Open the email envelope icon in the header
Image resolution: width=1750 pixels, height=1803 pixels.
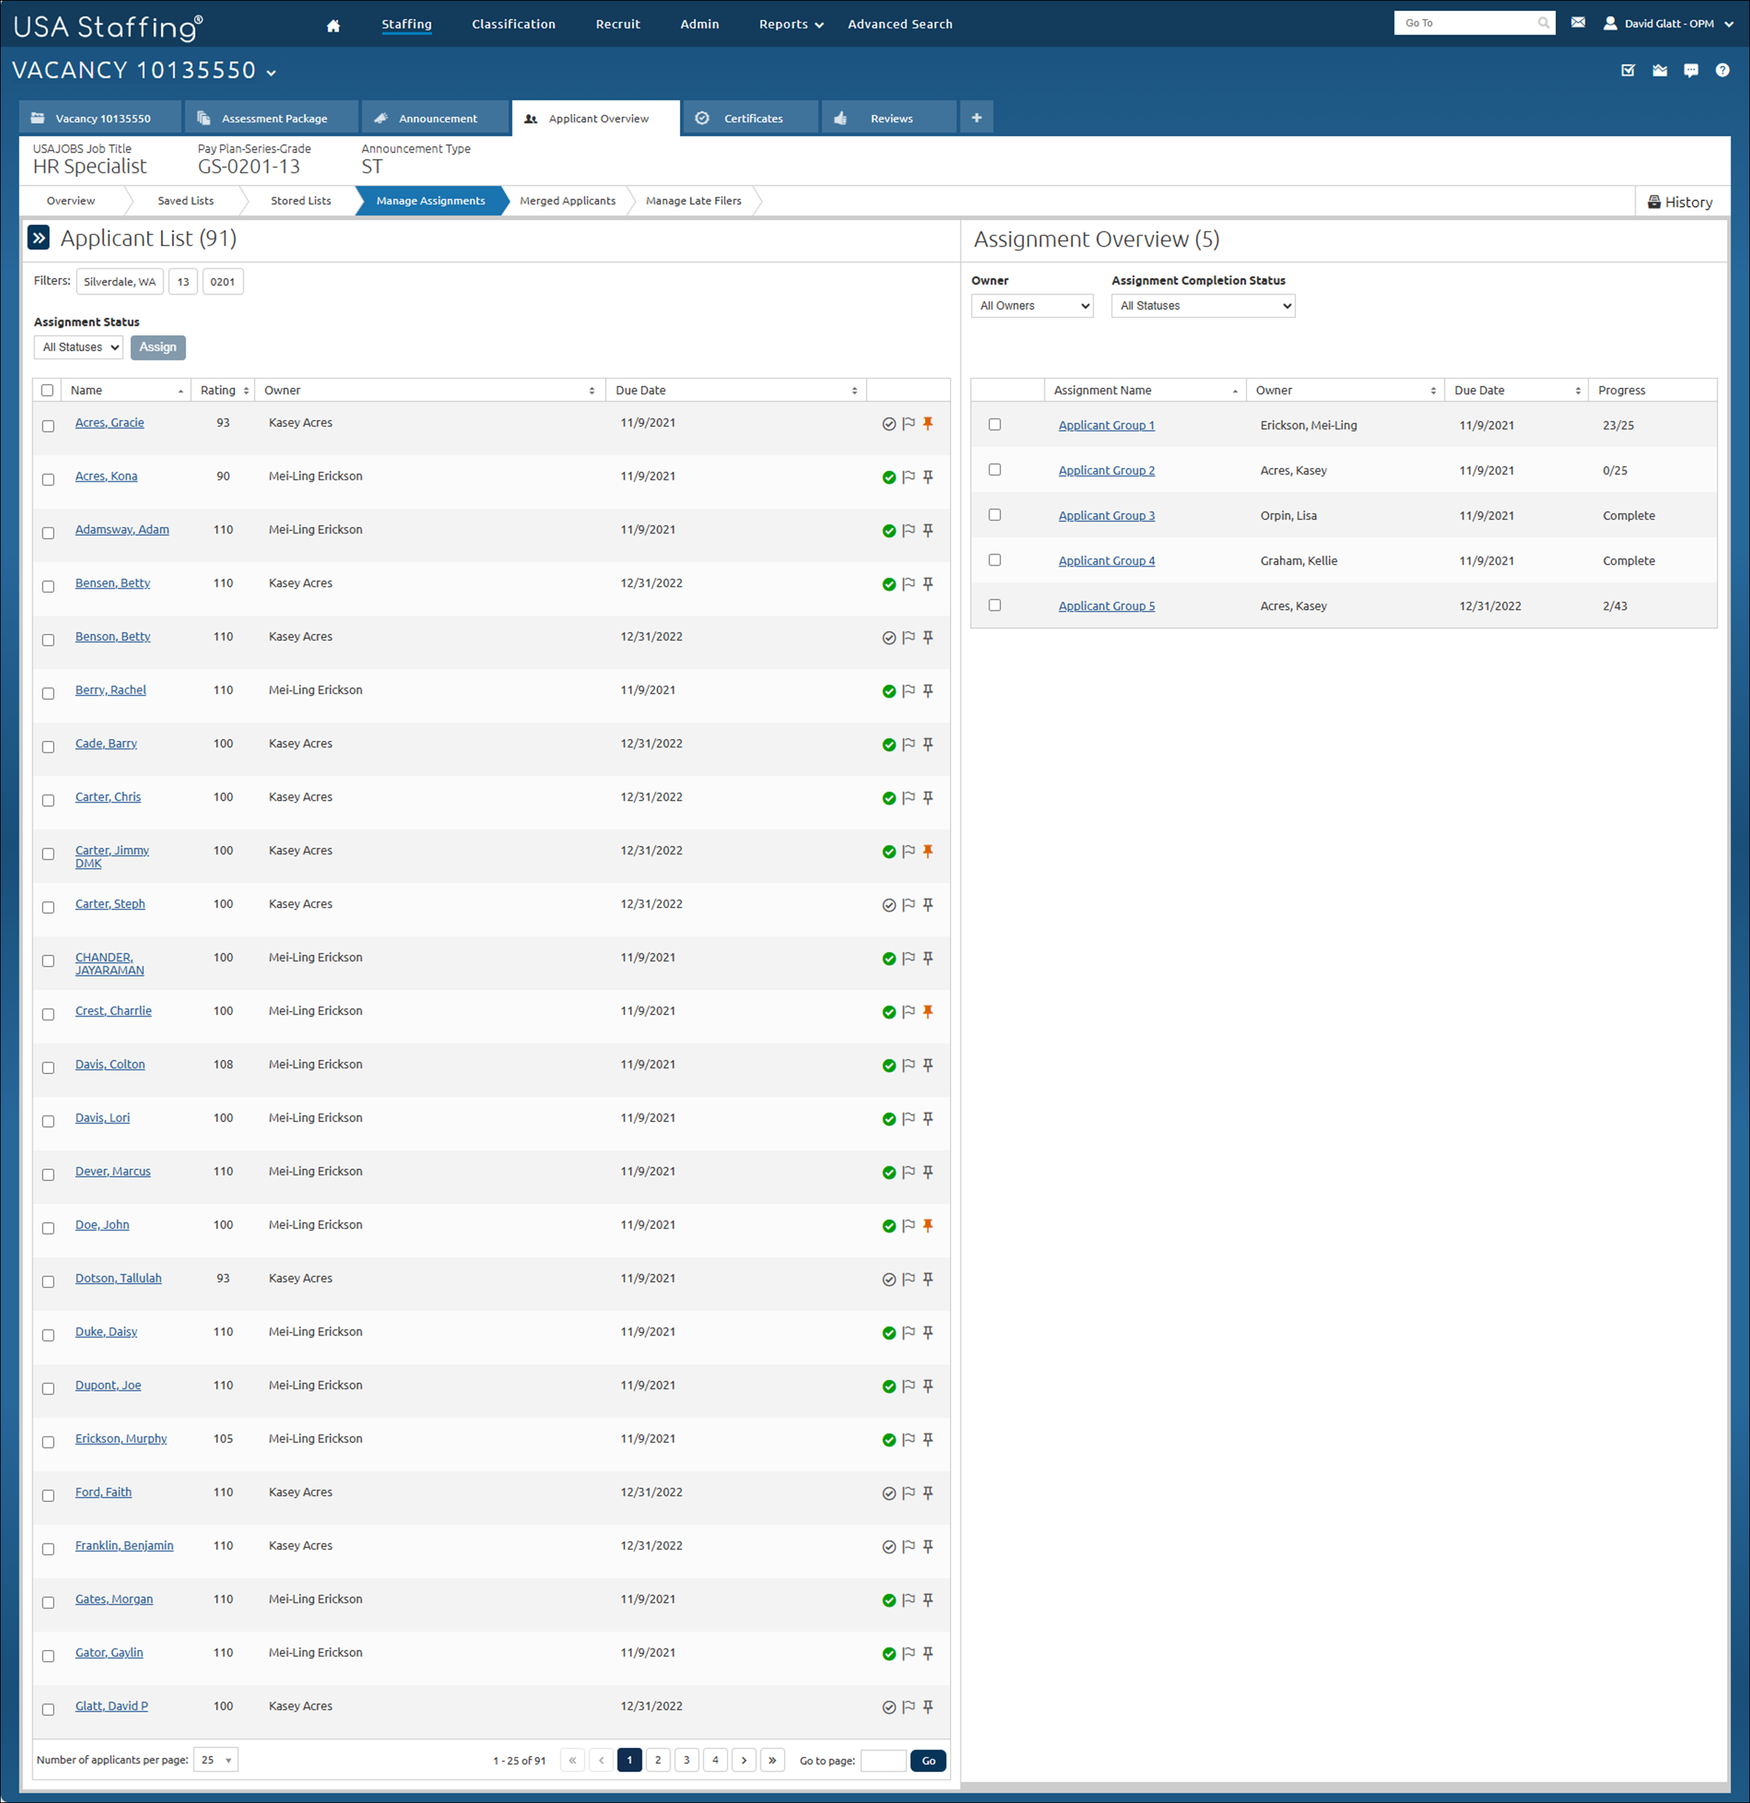coord(1579,22)
